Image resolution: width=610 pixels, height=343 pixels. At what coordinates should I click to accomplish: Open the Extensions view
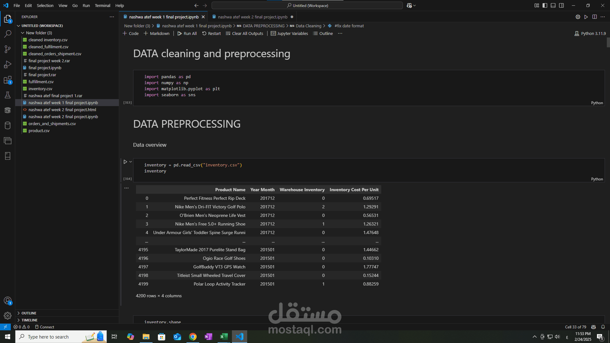click(8, 80)
